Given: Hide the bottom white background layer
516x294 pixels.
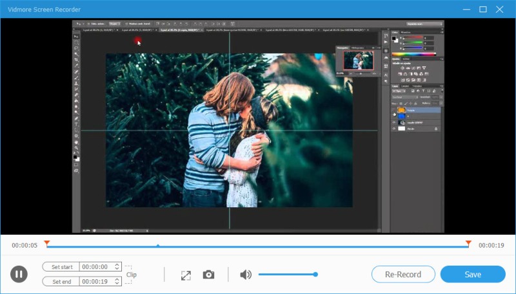Looking at the screenshot, I should [394, 129].
